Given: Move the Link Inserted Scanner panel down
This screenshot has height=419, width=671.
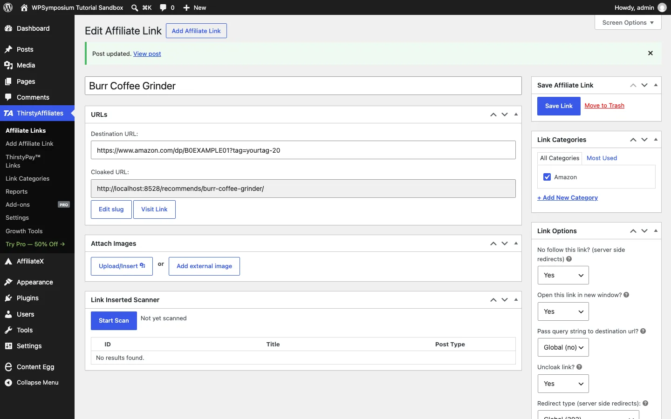Looking at the screenshot, I should (x=505, y=300).
